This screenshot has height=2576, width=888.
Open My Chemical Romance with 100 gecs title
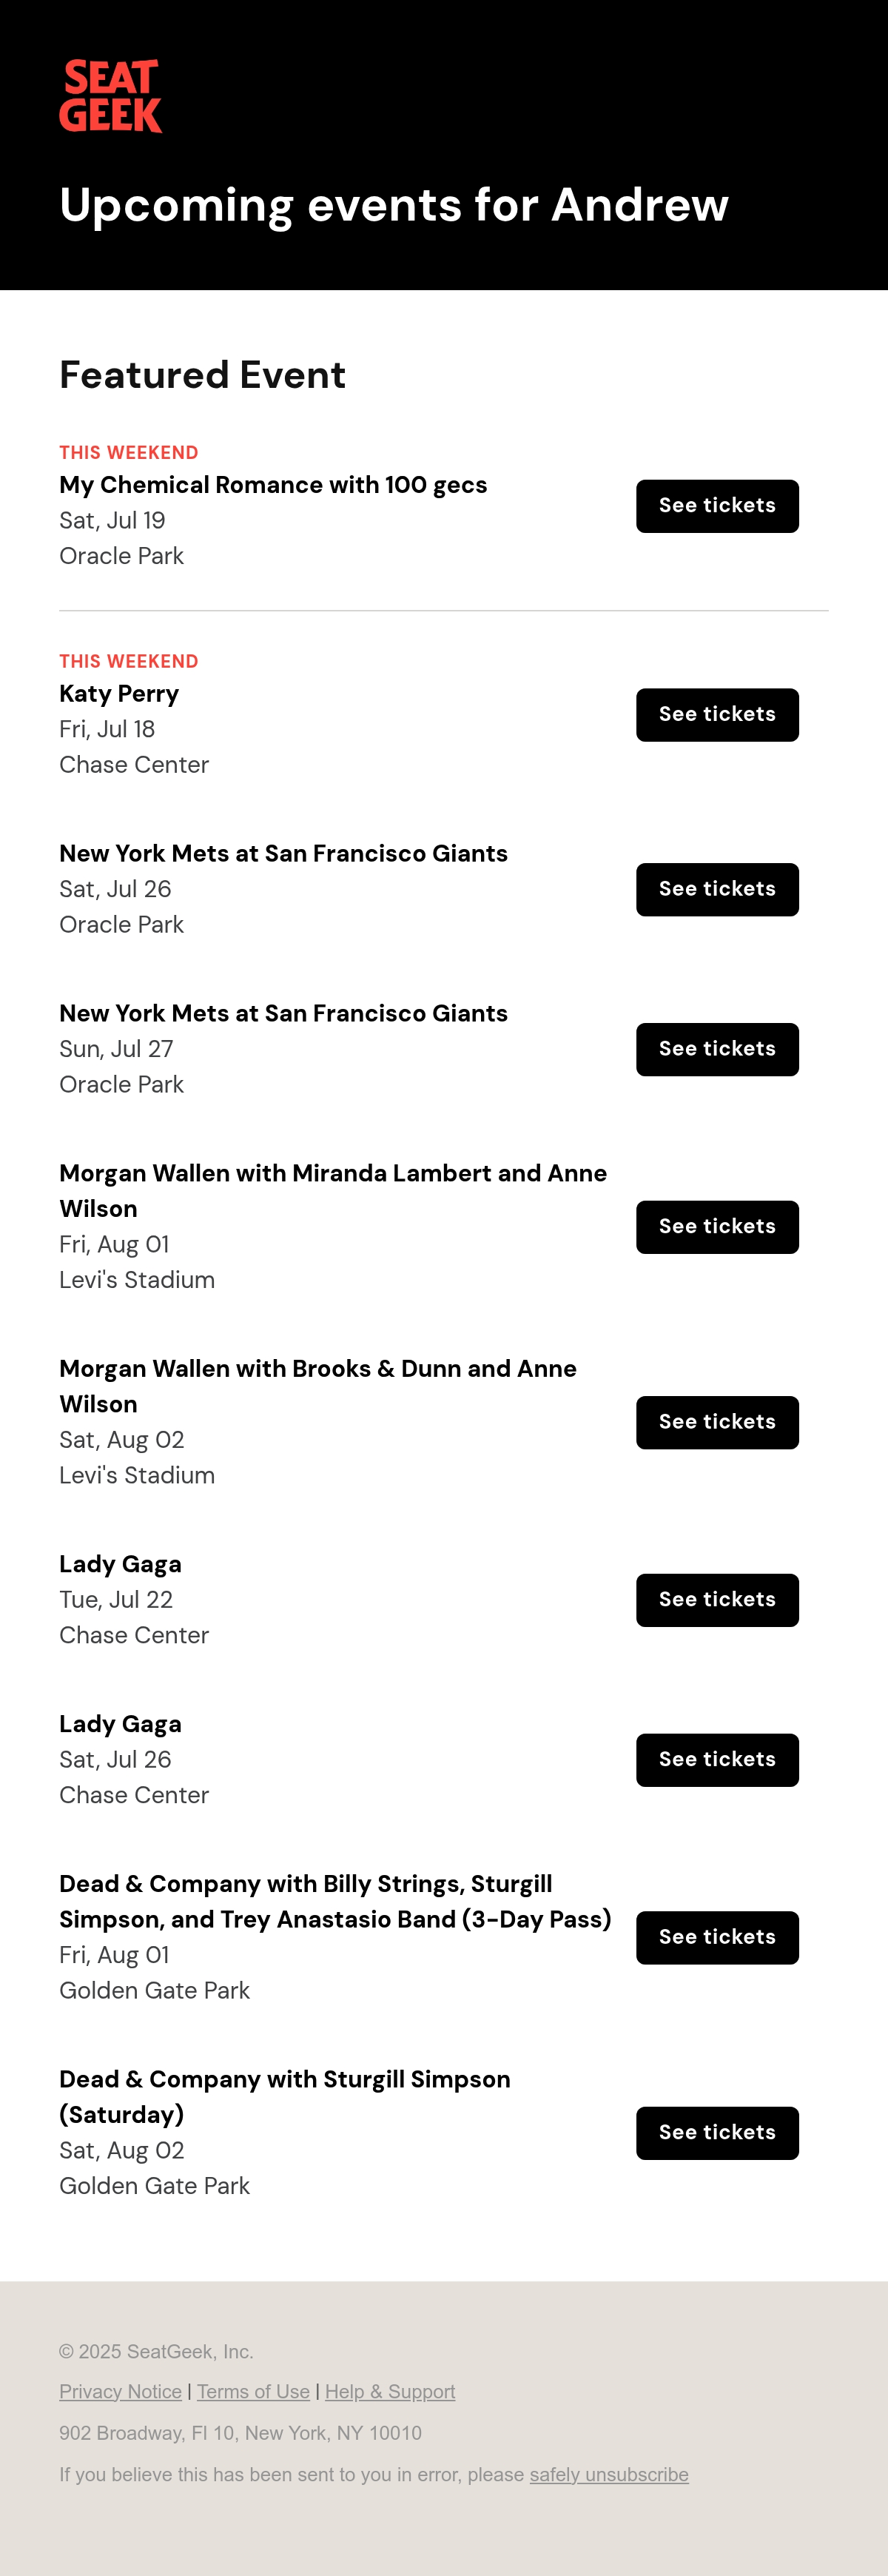click(273, 485)
